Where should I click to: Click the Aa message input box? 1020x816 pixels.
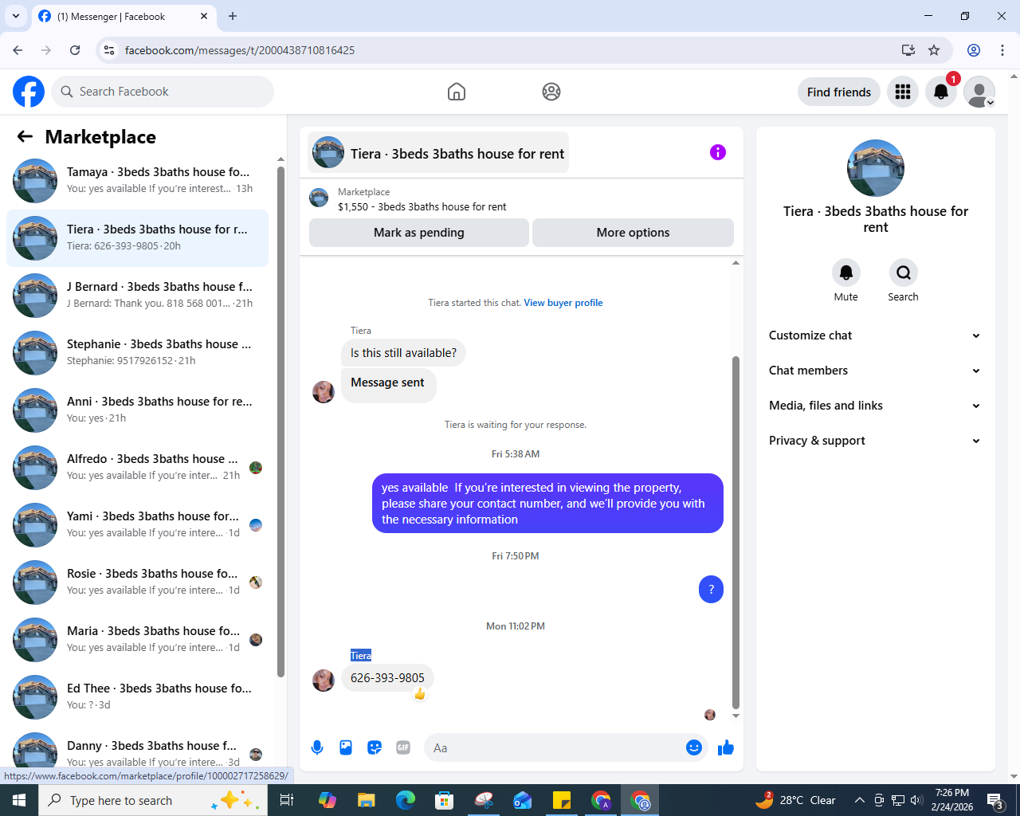[x=555, y=747]
